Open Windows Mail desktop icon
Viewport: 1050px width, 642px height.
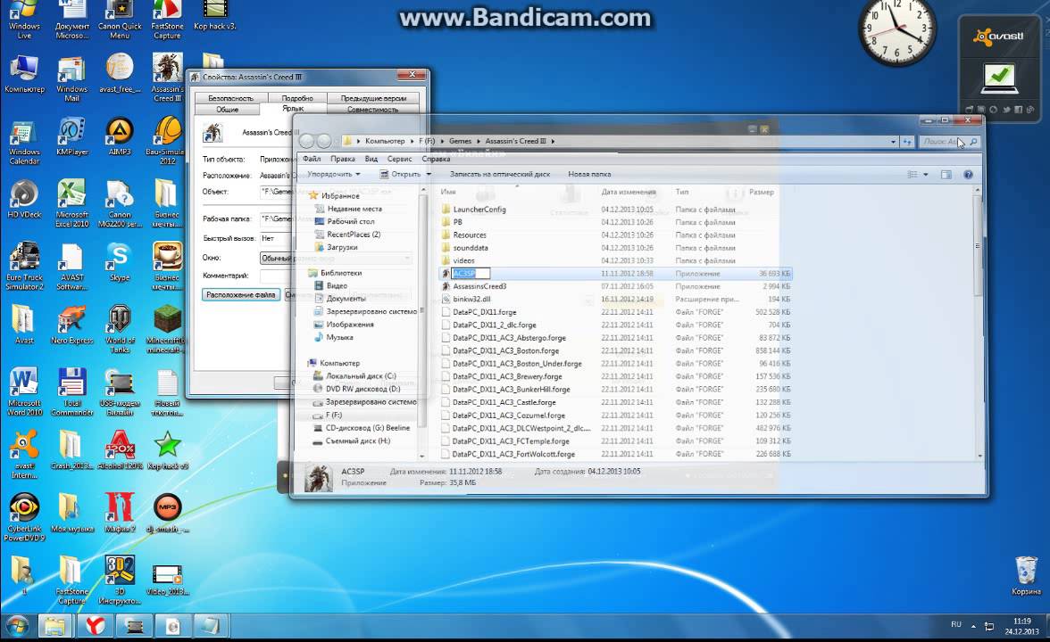pos(71,78)
